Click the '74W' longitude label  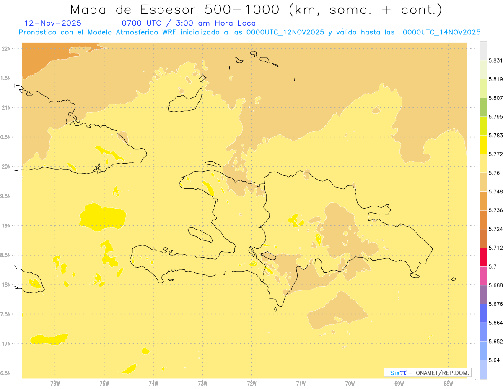tap(153, 384)
